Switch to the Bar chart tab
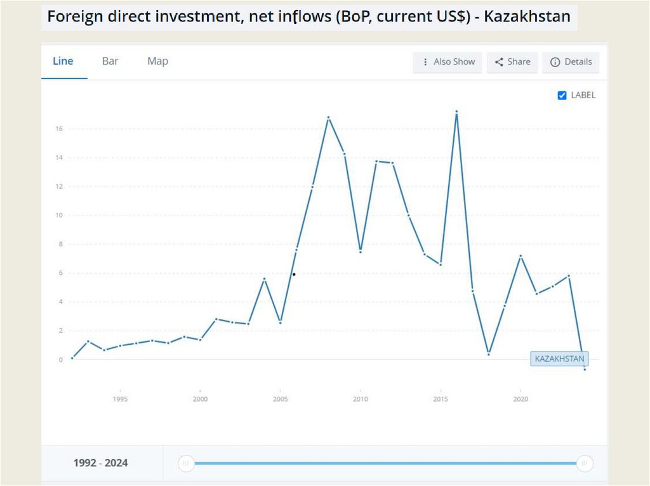Screen dimensions: 650x486 click(110, 61)
